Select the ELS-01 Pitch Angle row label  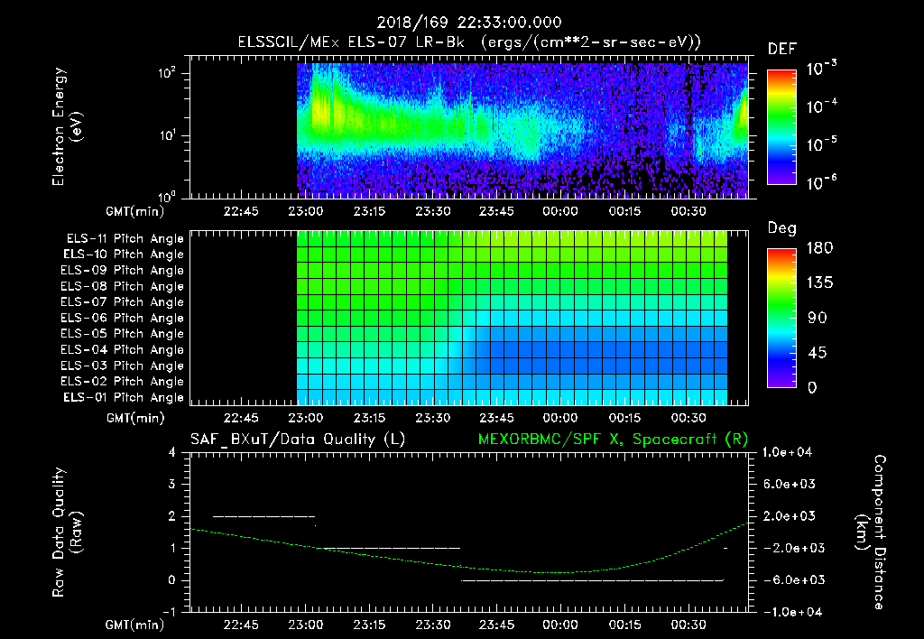[124, 397]
